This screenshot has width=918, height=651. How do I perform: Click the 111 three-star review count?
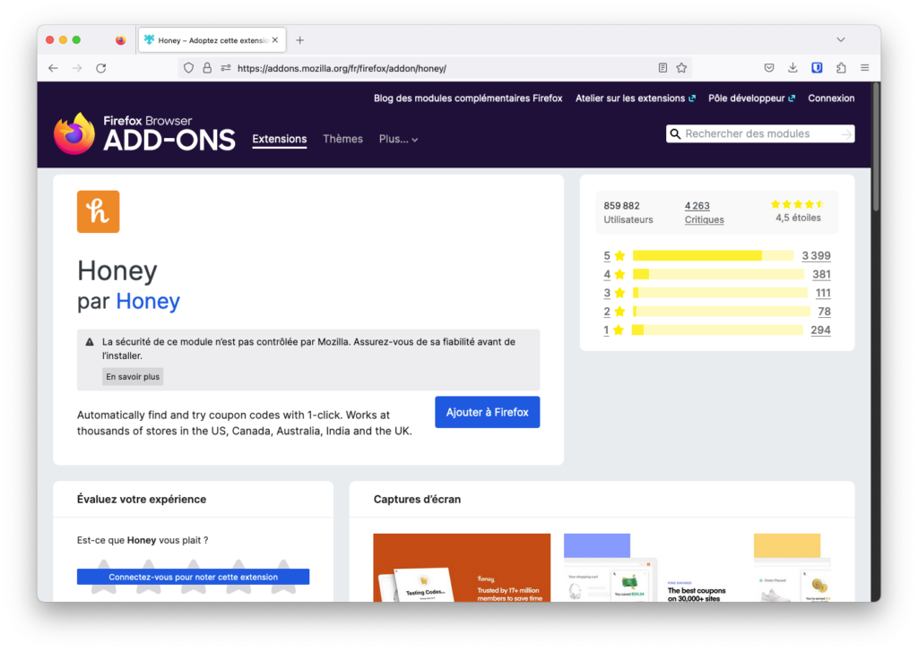(823, 293)
